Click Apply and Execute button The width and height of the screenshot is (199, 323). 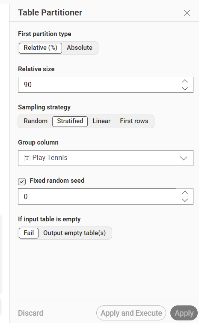[131, 313]
